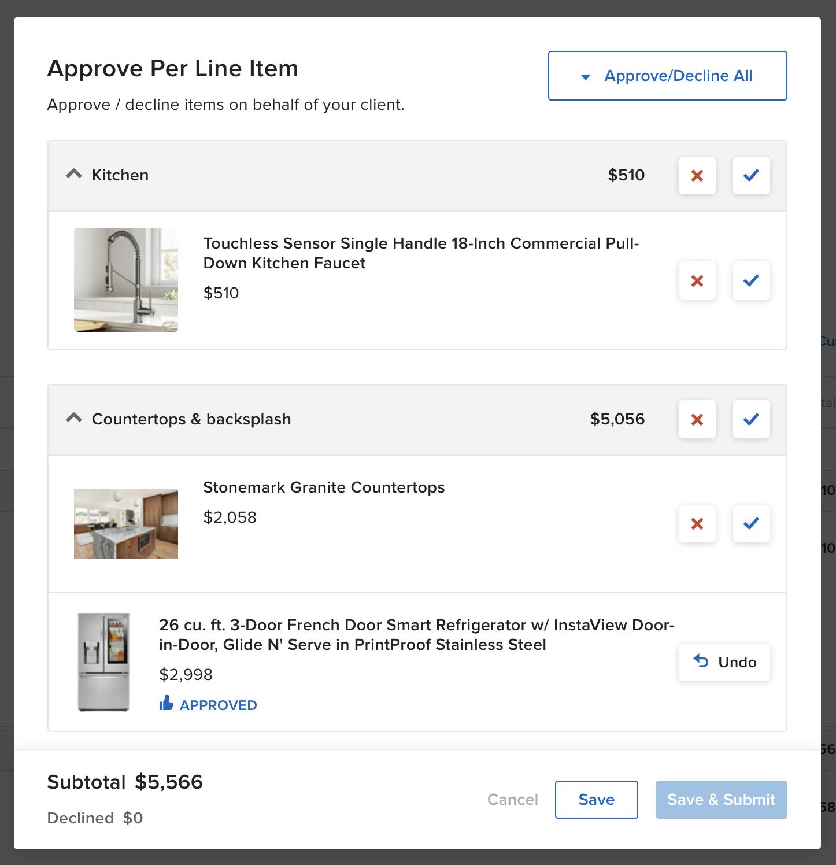Cancel the line item approvals
Viewport: 836px width, 865px height.
pos(512,800)
